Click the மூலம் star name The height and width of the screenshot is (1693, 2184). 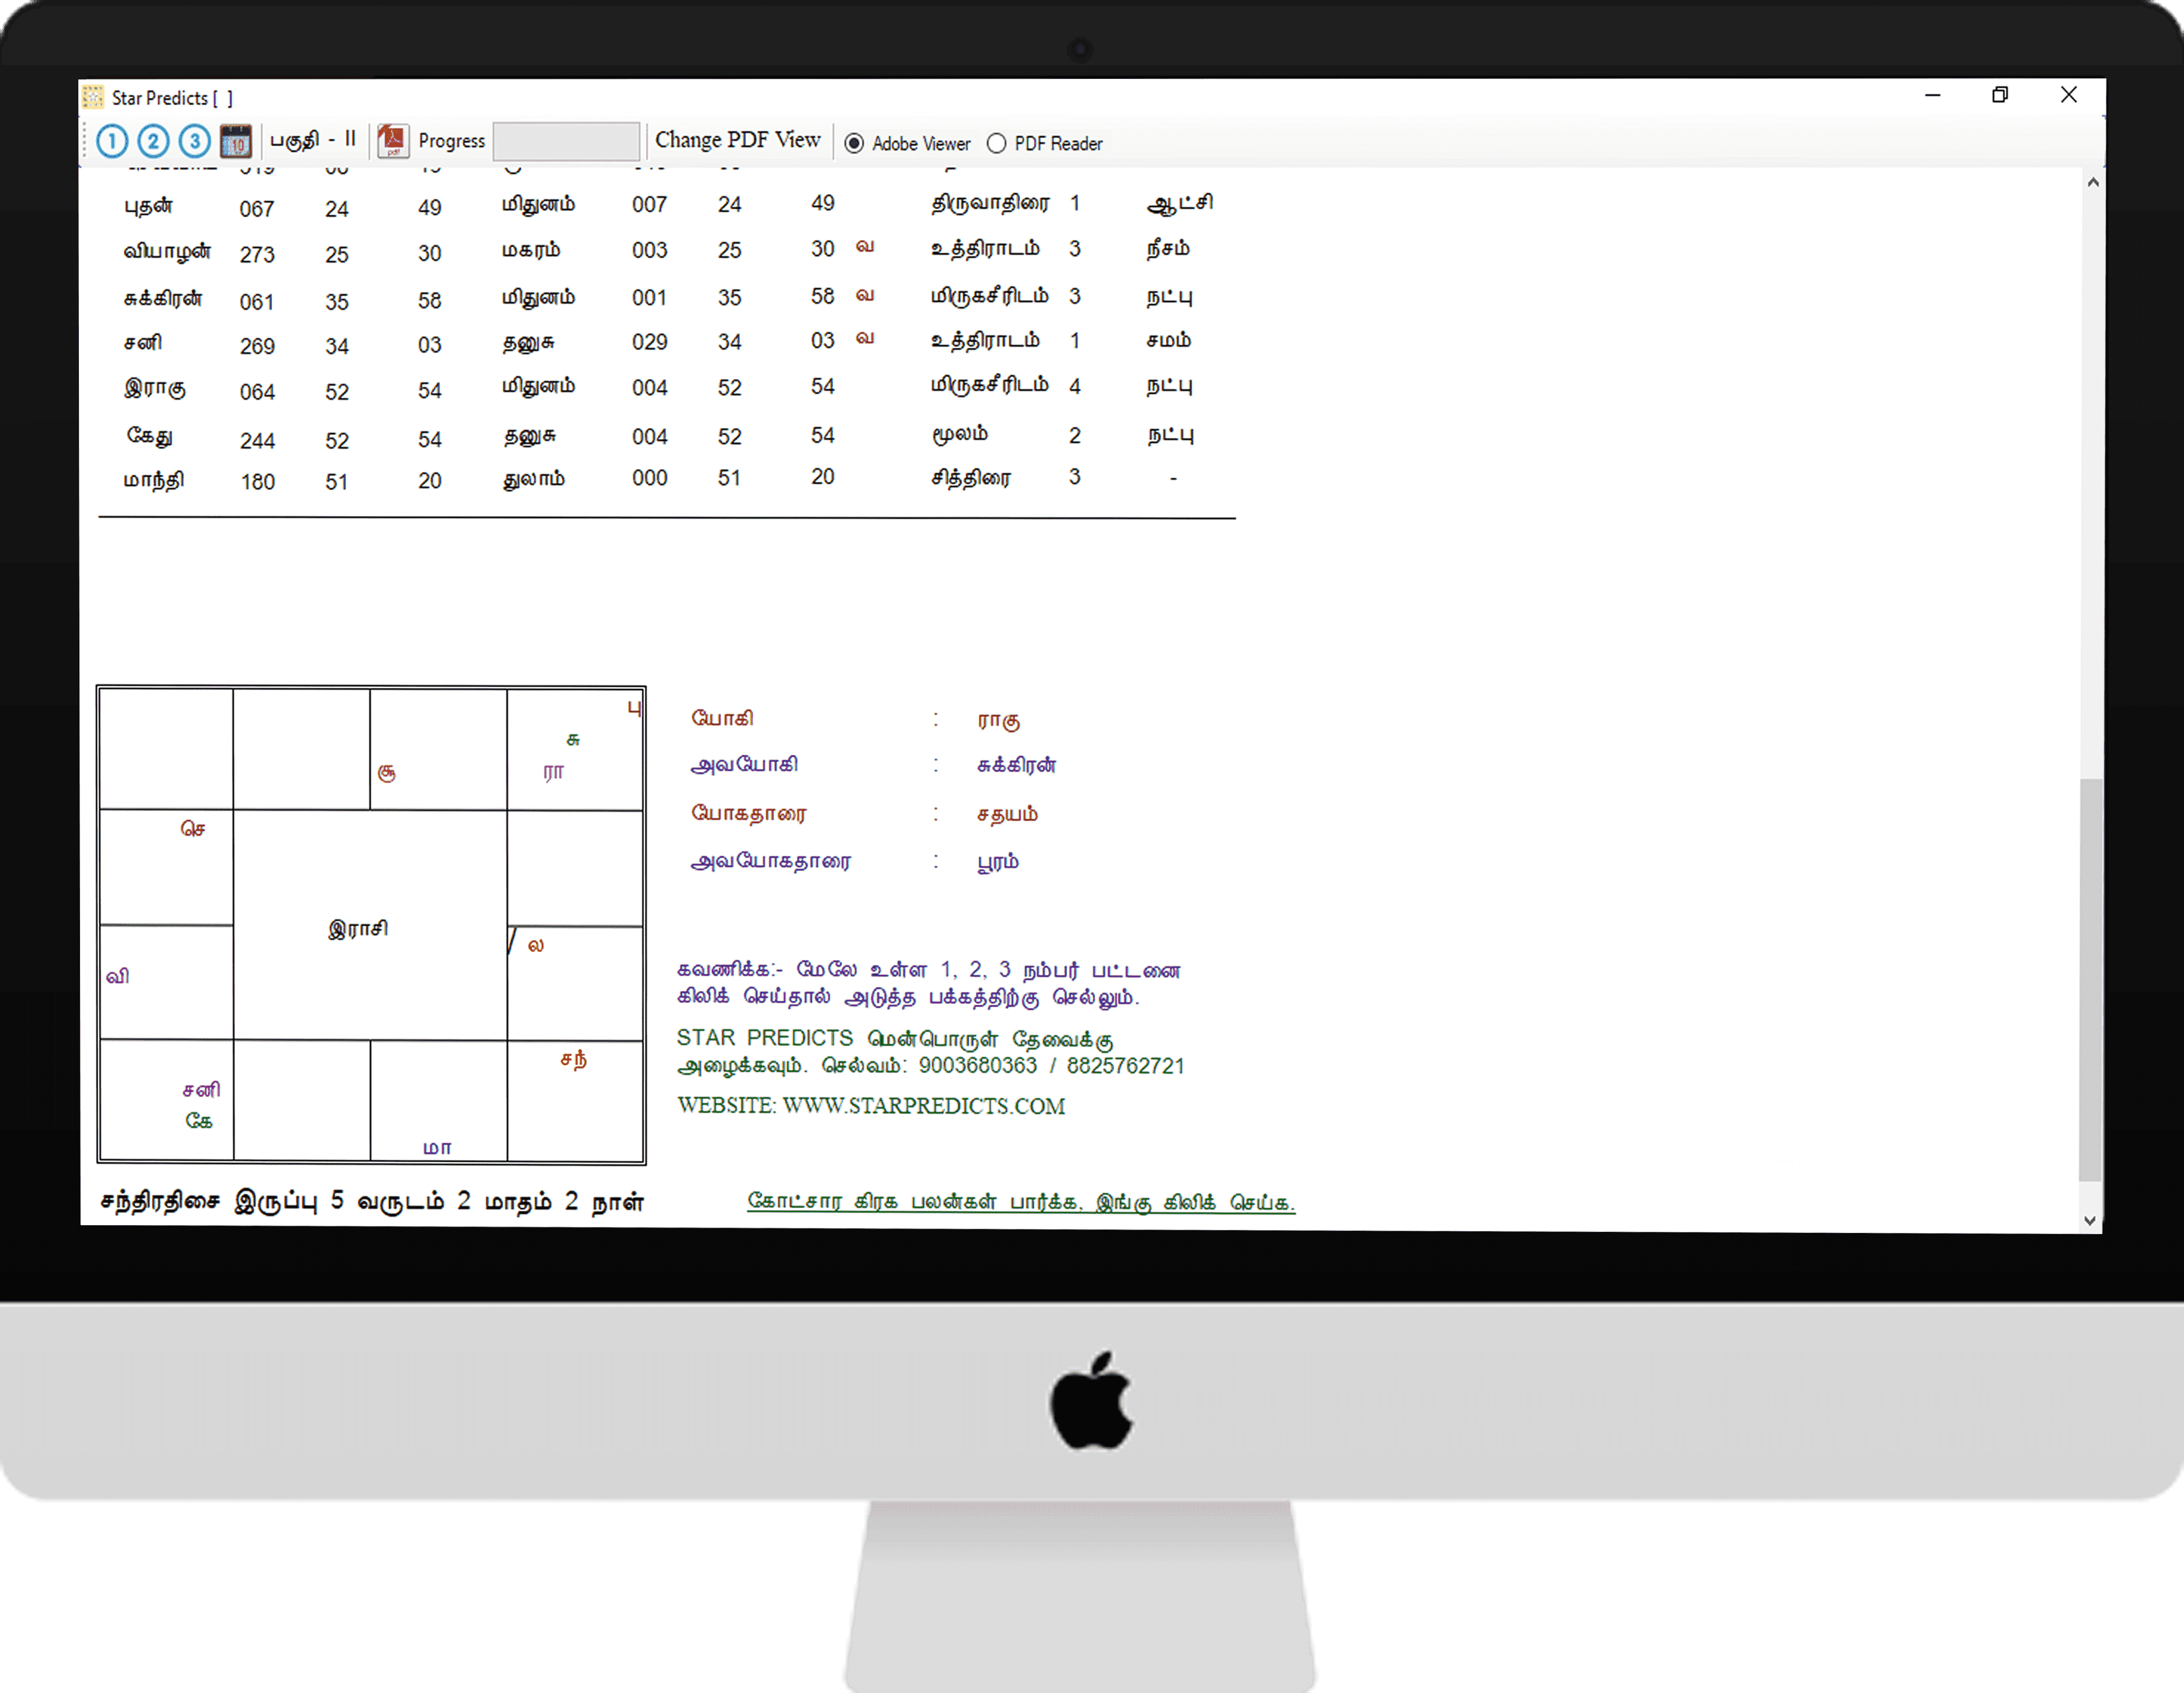click(x=960, y=434)
